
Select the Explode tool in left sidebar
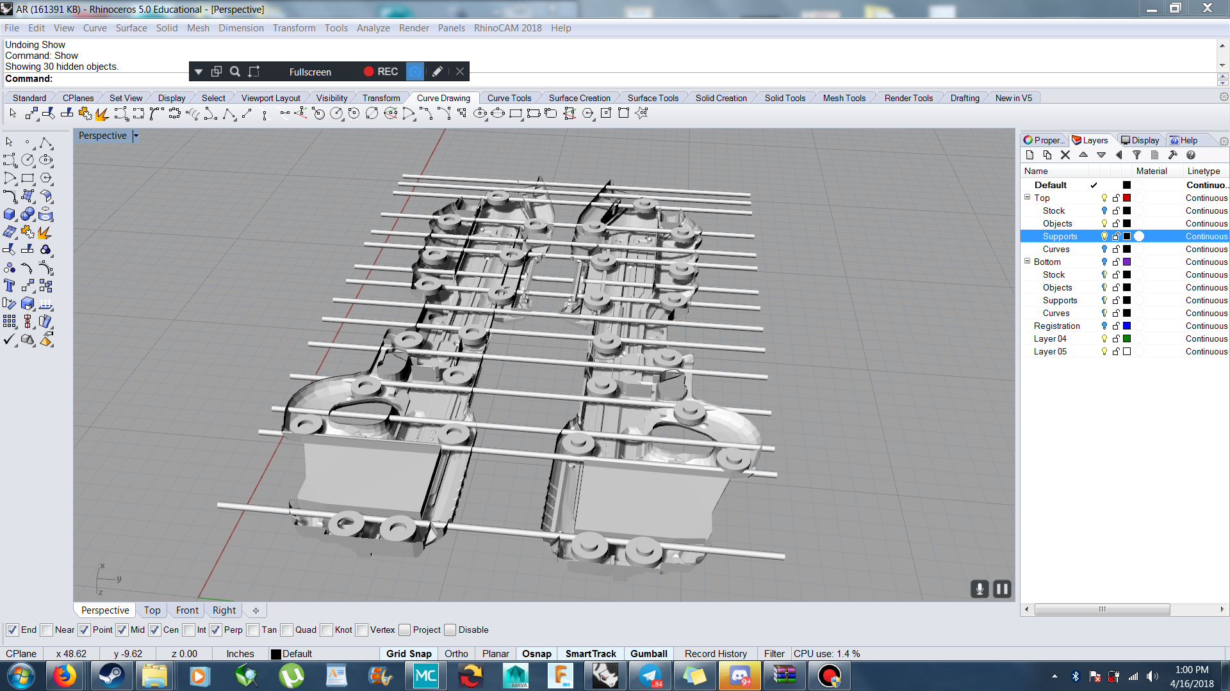coord(45,232)
